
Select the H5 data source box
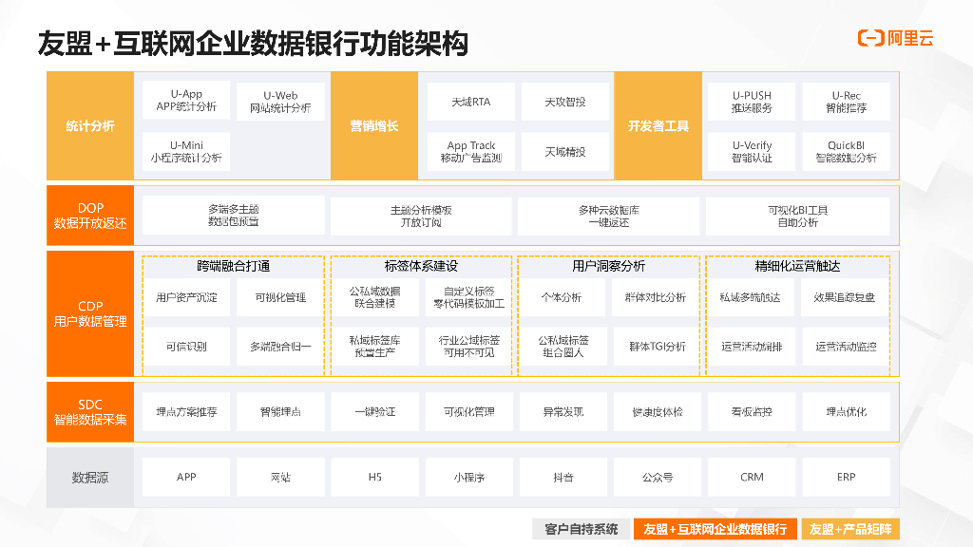coord(375,477)
